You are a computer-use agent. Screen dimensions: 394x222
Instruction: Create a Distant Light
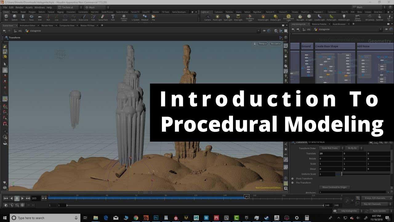tap(276, 17)
